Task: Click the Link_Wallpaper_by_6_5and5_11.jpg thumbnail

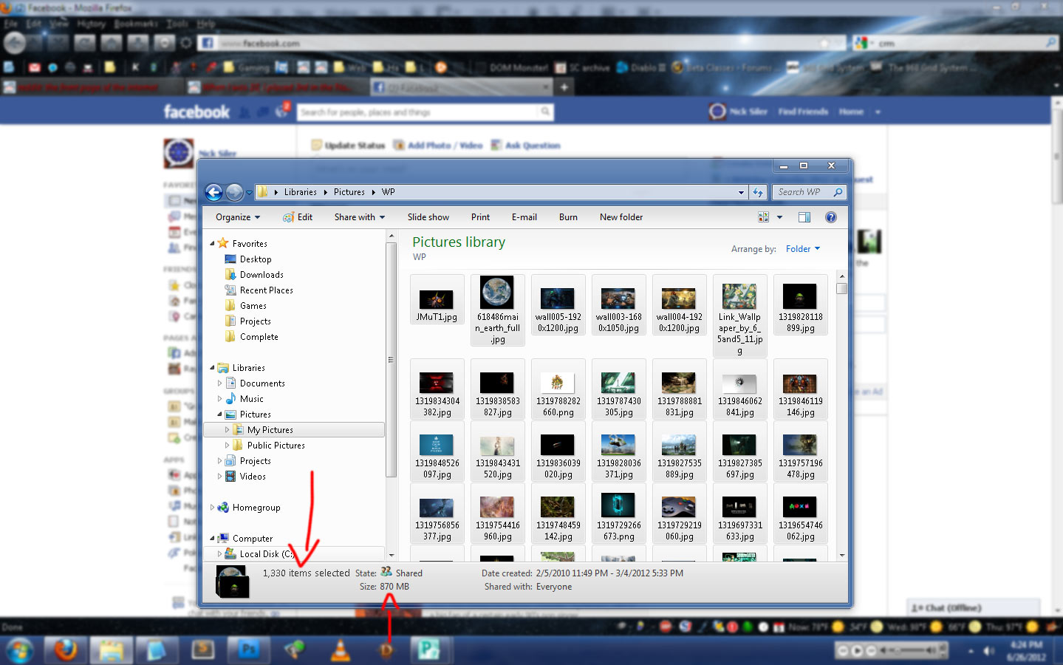Action: coord(739,296)
